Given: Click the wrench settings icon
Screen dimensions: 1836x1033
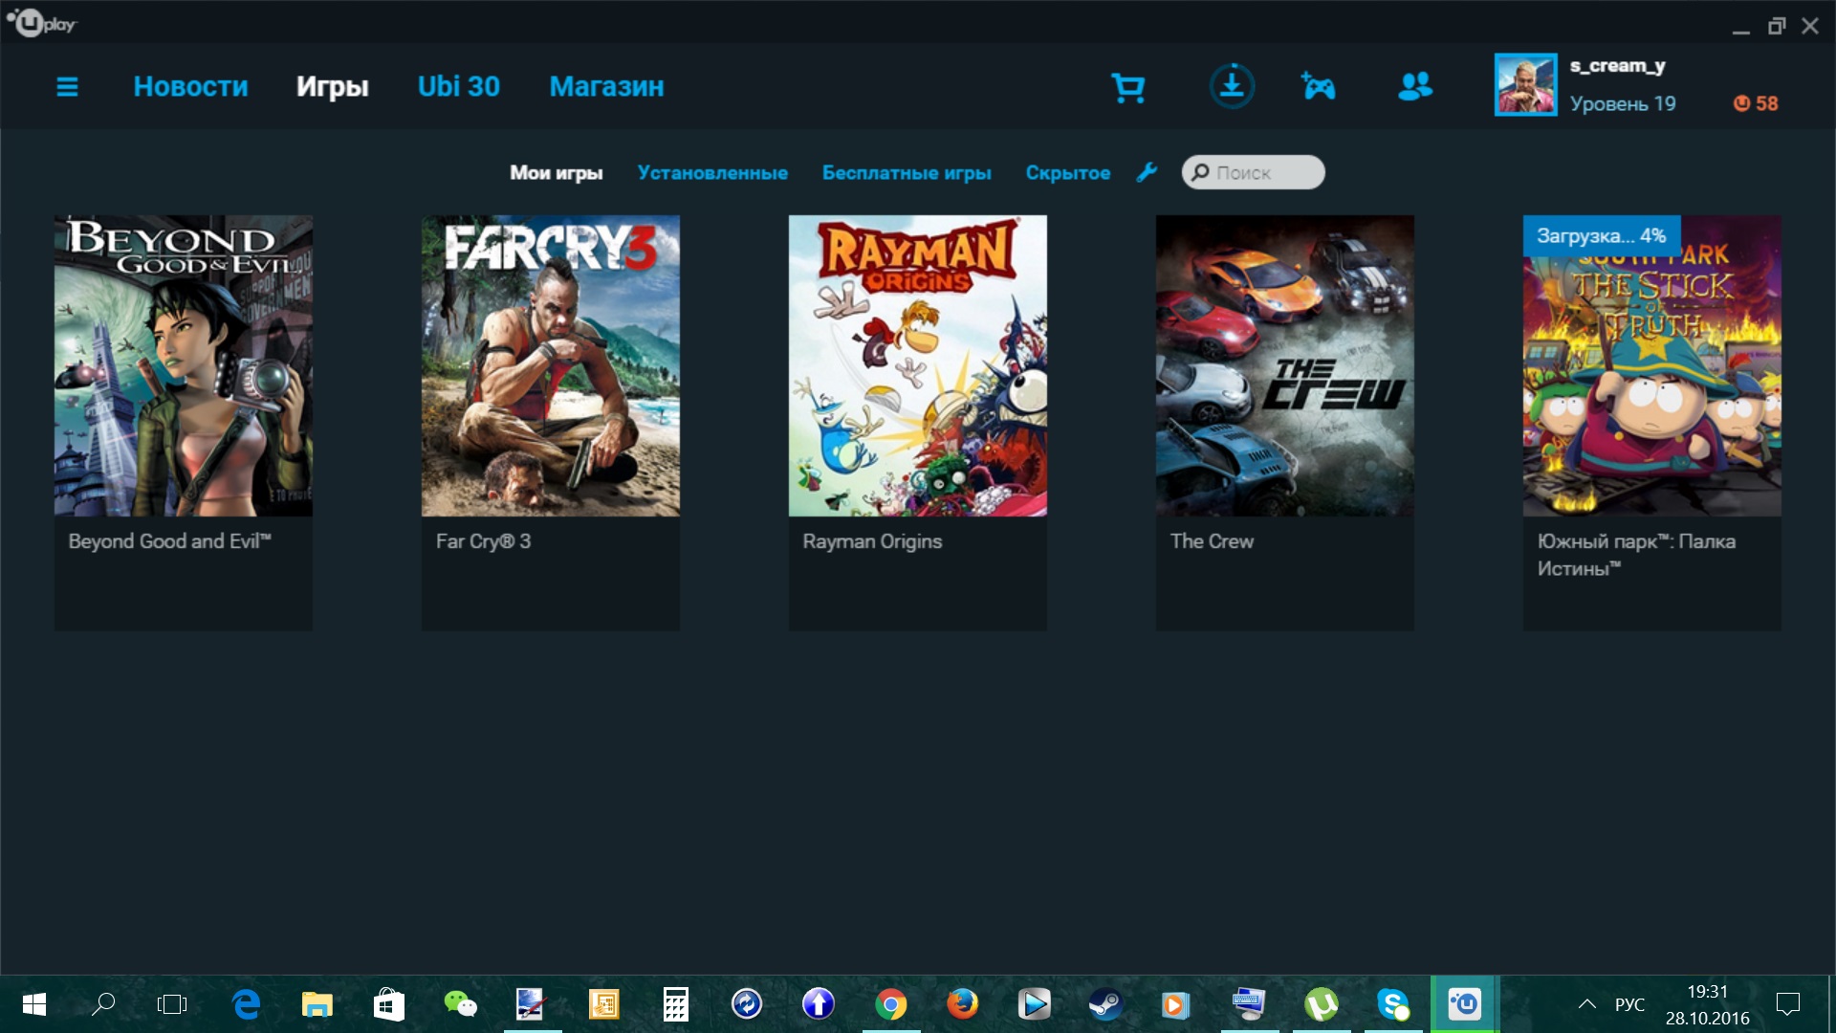Looking at the screenshot, I should [x=1147, y=172].
